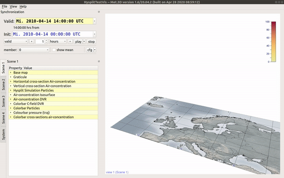Click the stop animation button
The width and height of the screenshot is (284, 178).
91,41
